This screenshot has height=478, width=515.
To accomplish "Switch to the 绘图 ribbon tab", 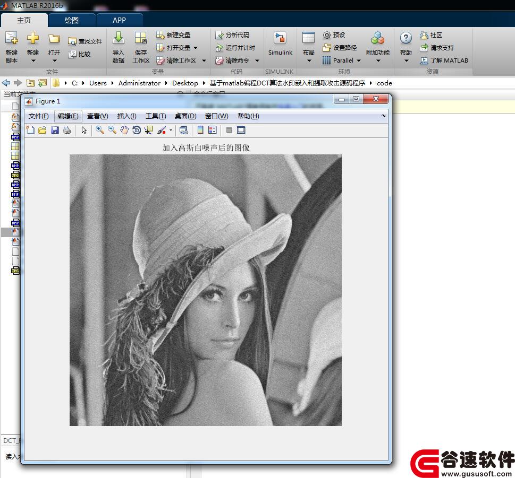I will (x=72, y=20).
